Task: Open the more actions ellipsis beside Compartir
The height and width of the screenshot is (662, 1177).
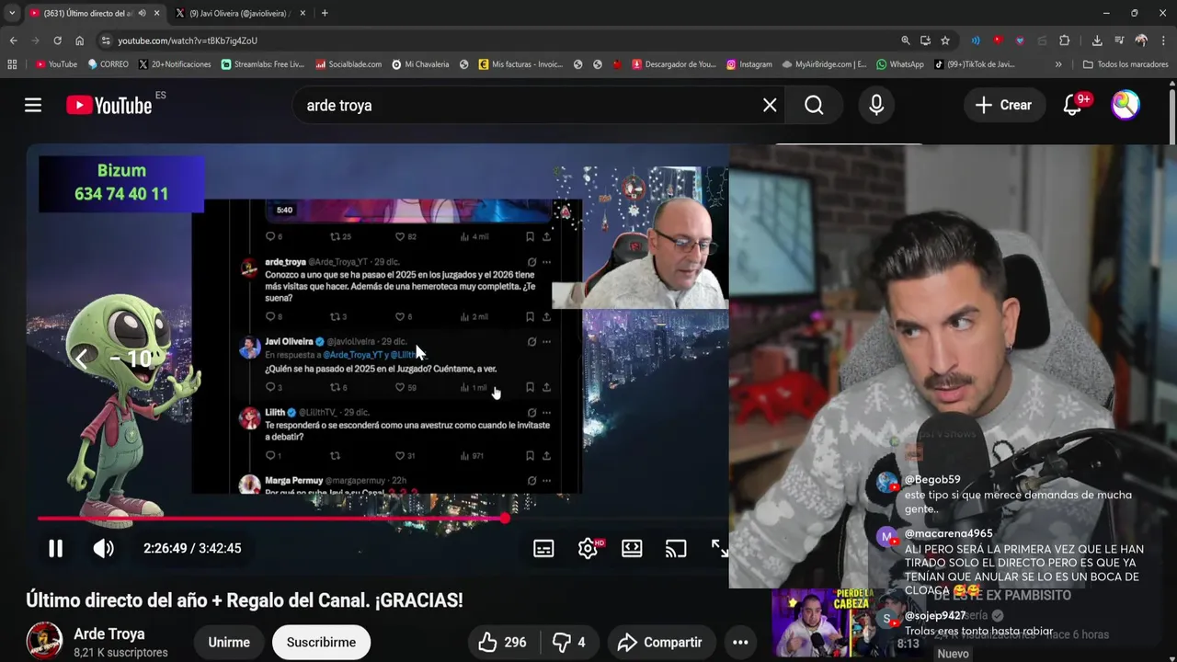Action: pos(740,643)
